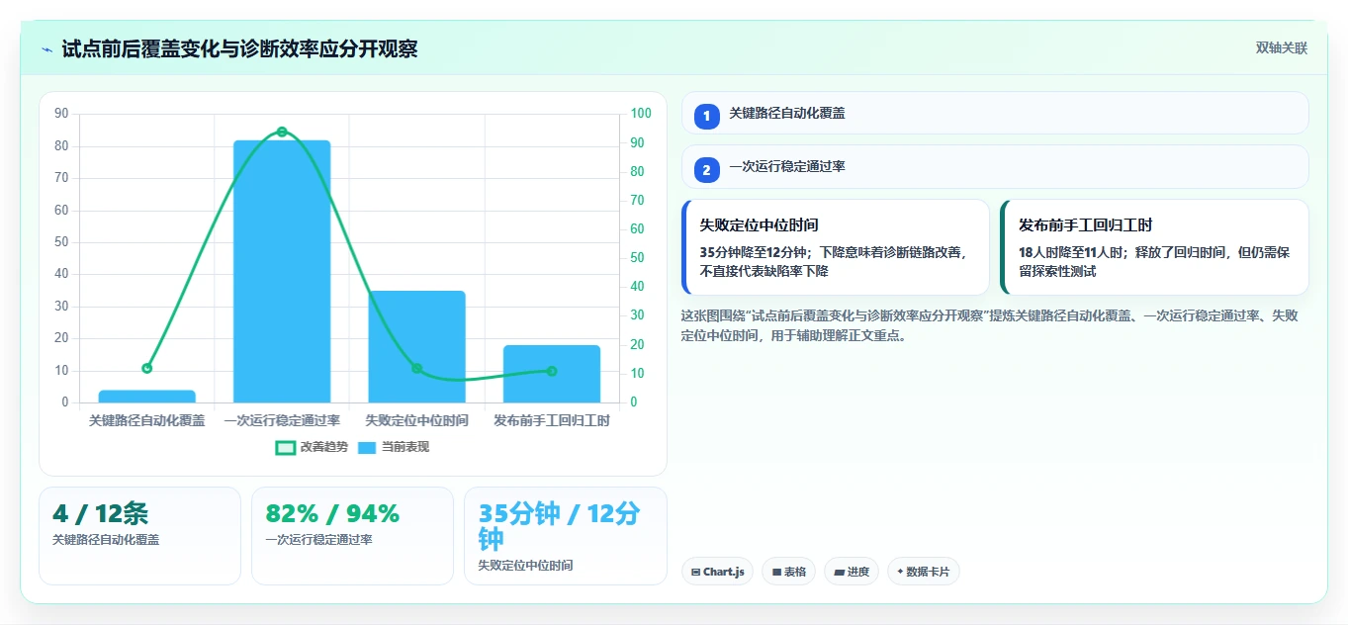
Task: Click the Chart.js chip icon
Action: (x=696, y=572)
